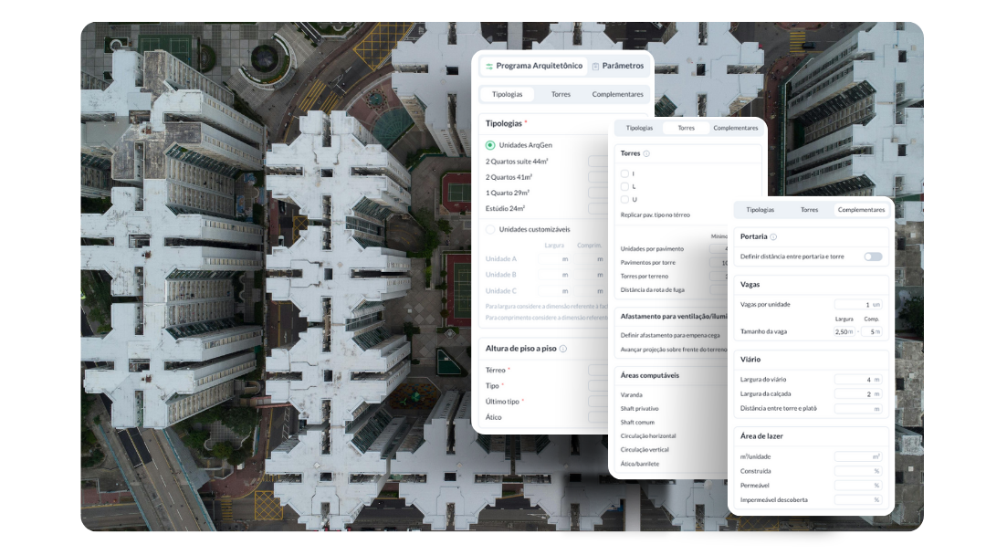Click the Largura da calçada input field
The image size is (986, 555).
[857, 393]
